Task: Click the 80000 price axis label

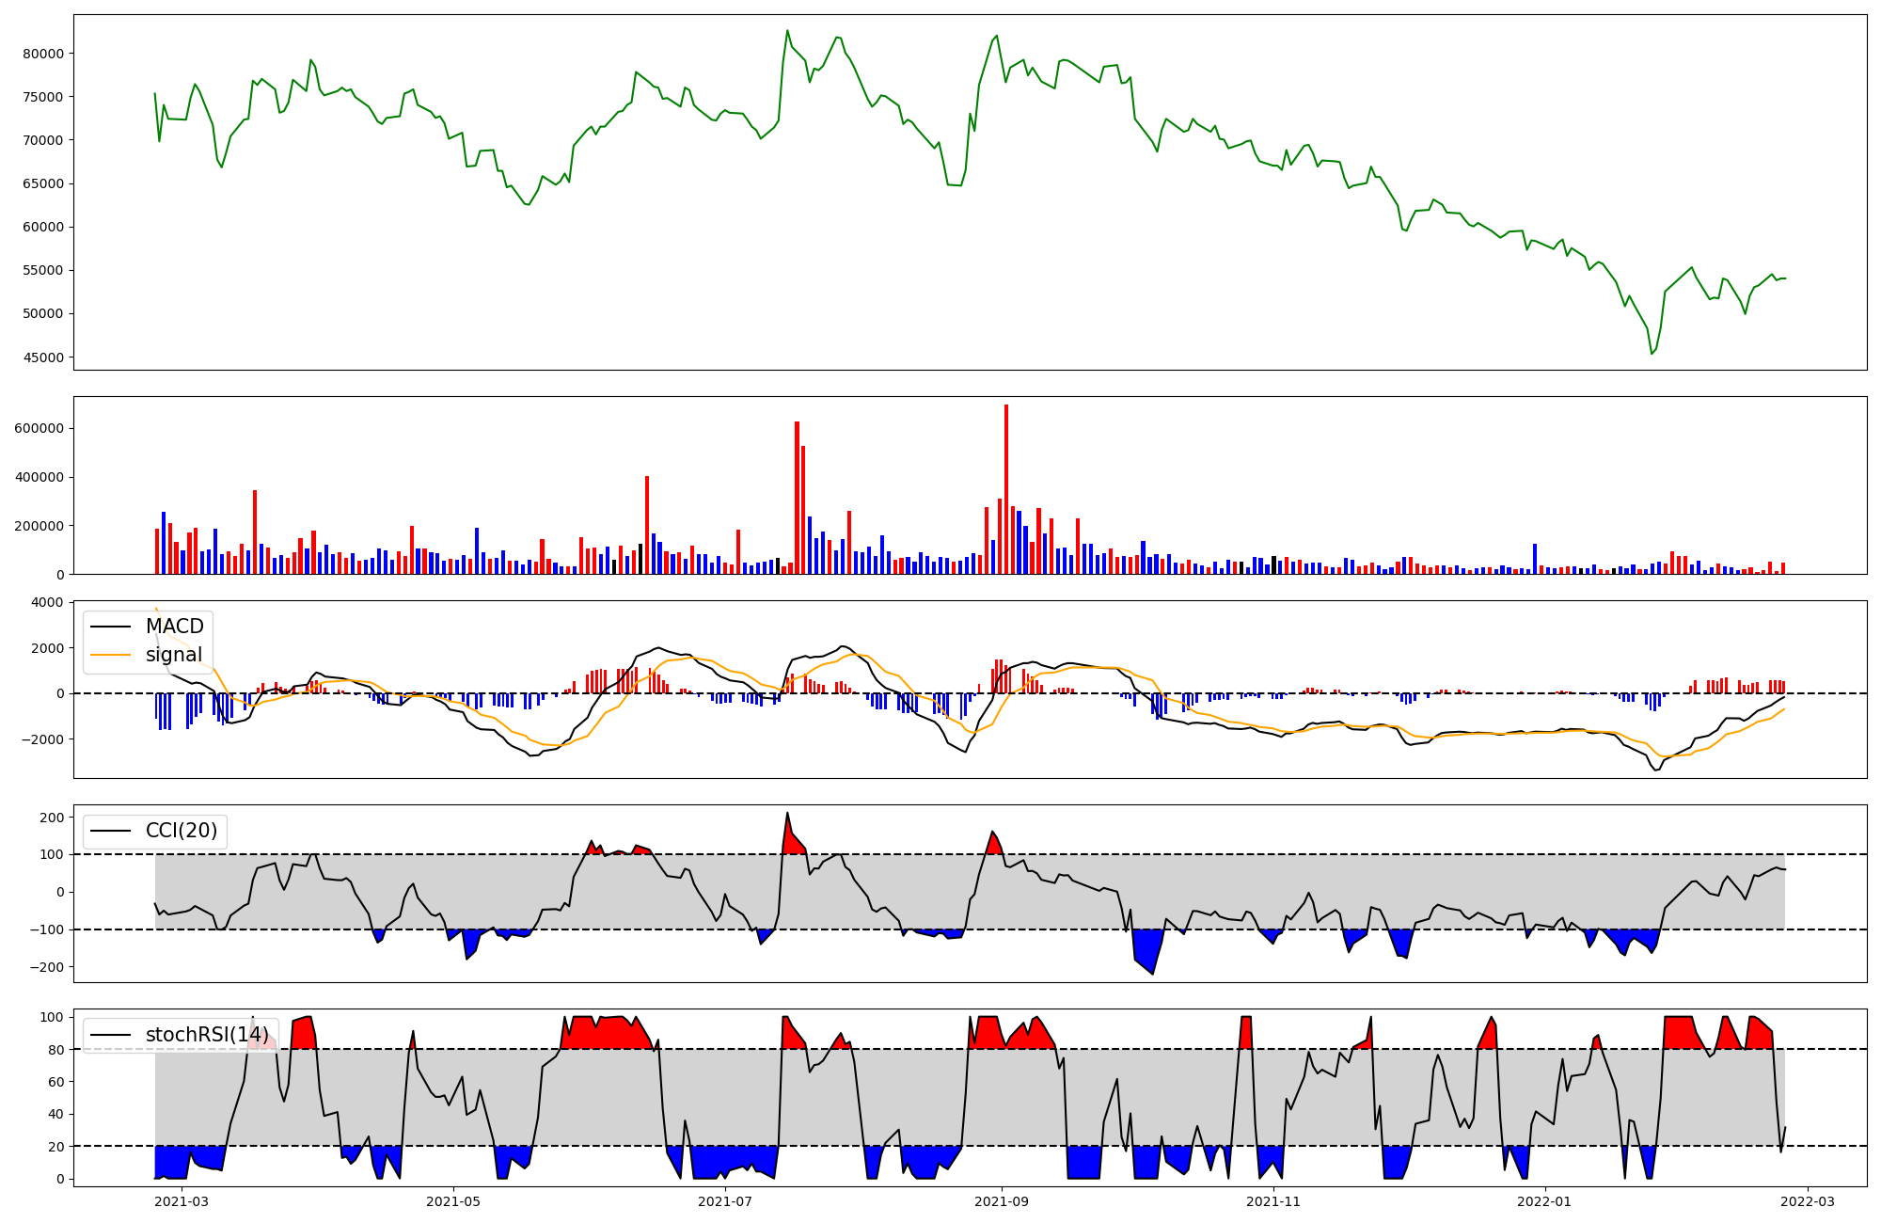Action: point(43,54)
